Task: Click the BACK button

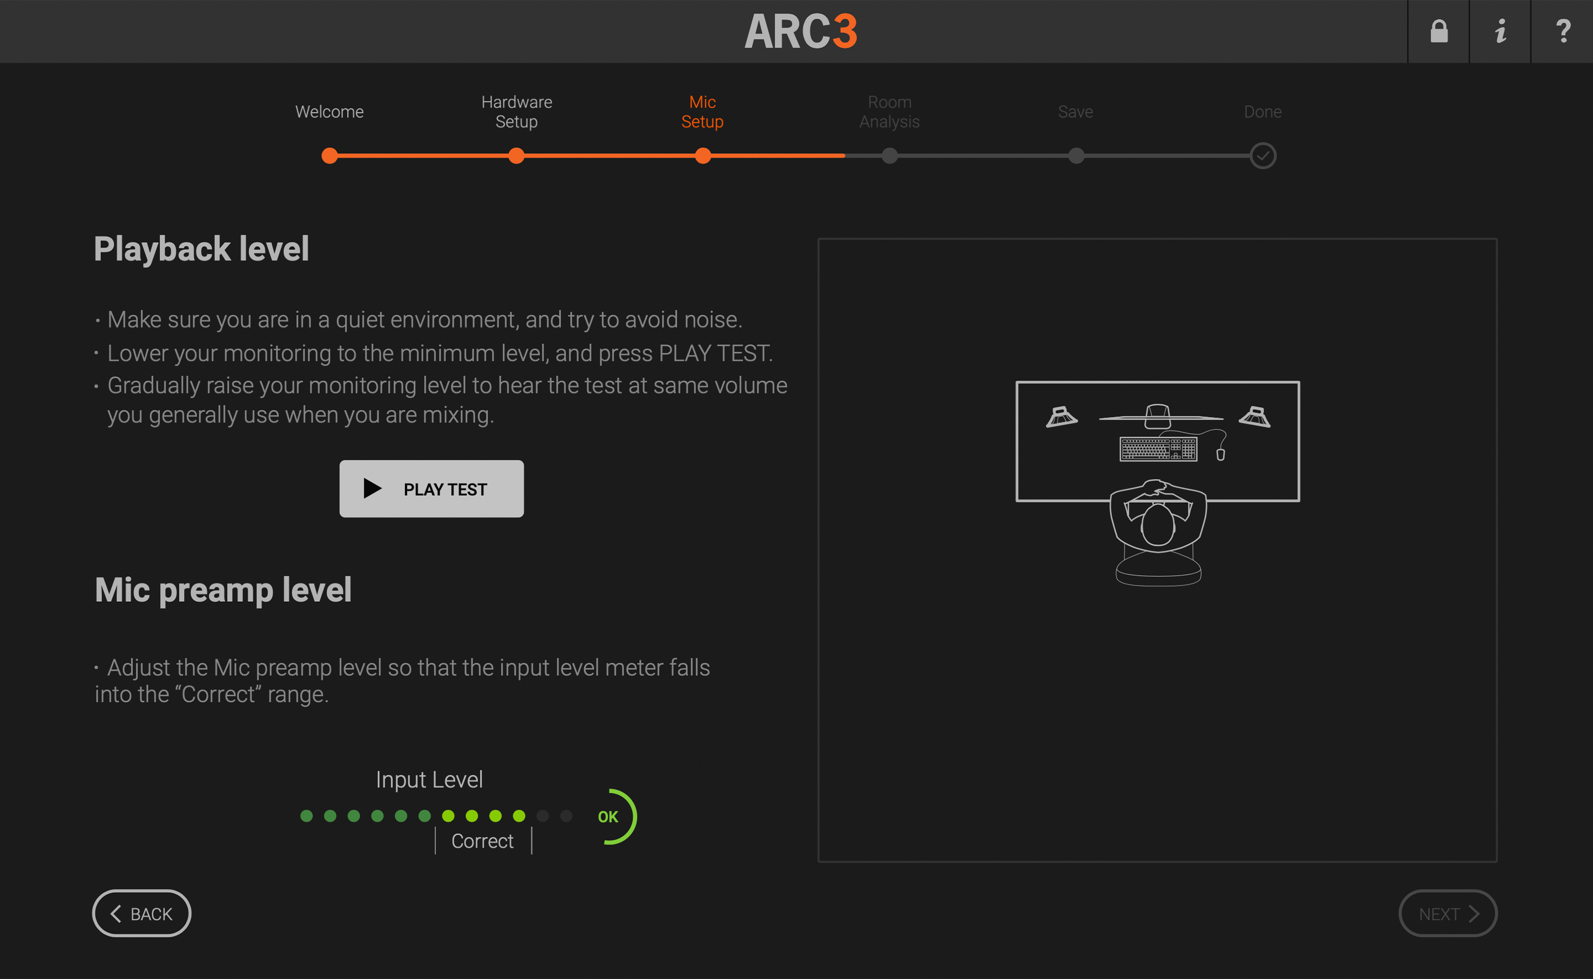Action: [x=141, y=913]
